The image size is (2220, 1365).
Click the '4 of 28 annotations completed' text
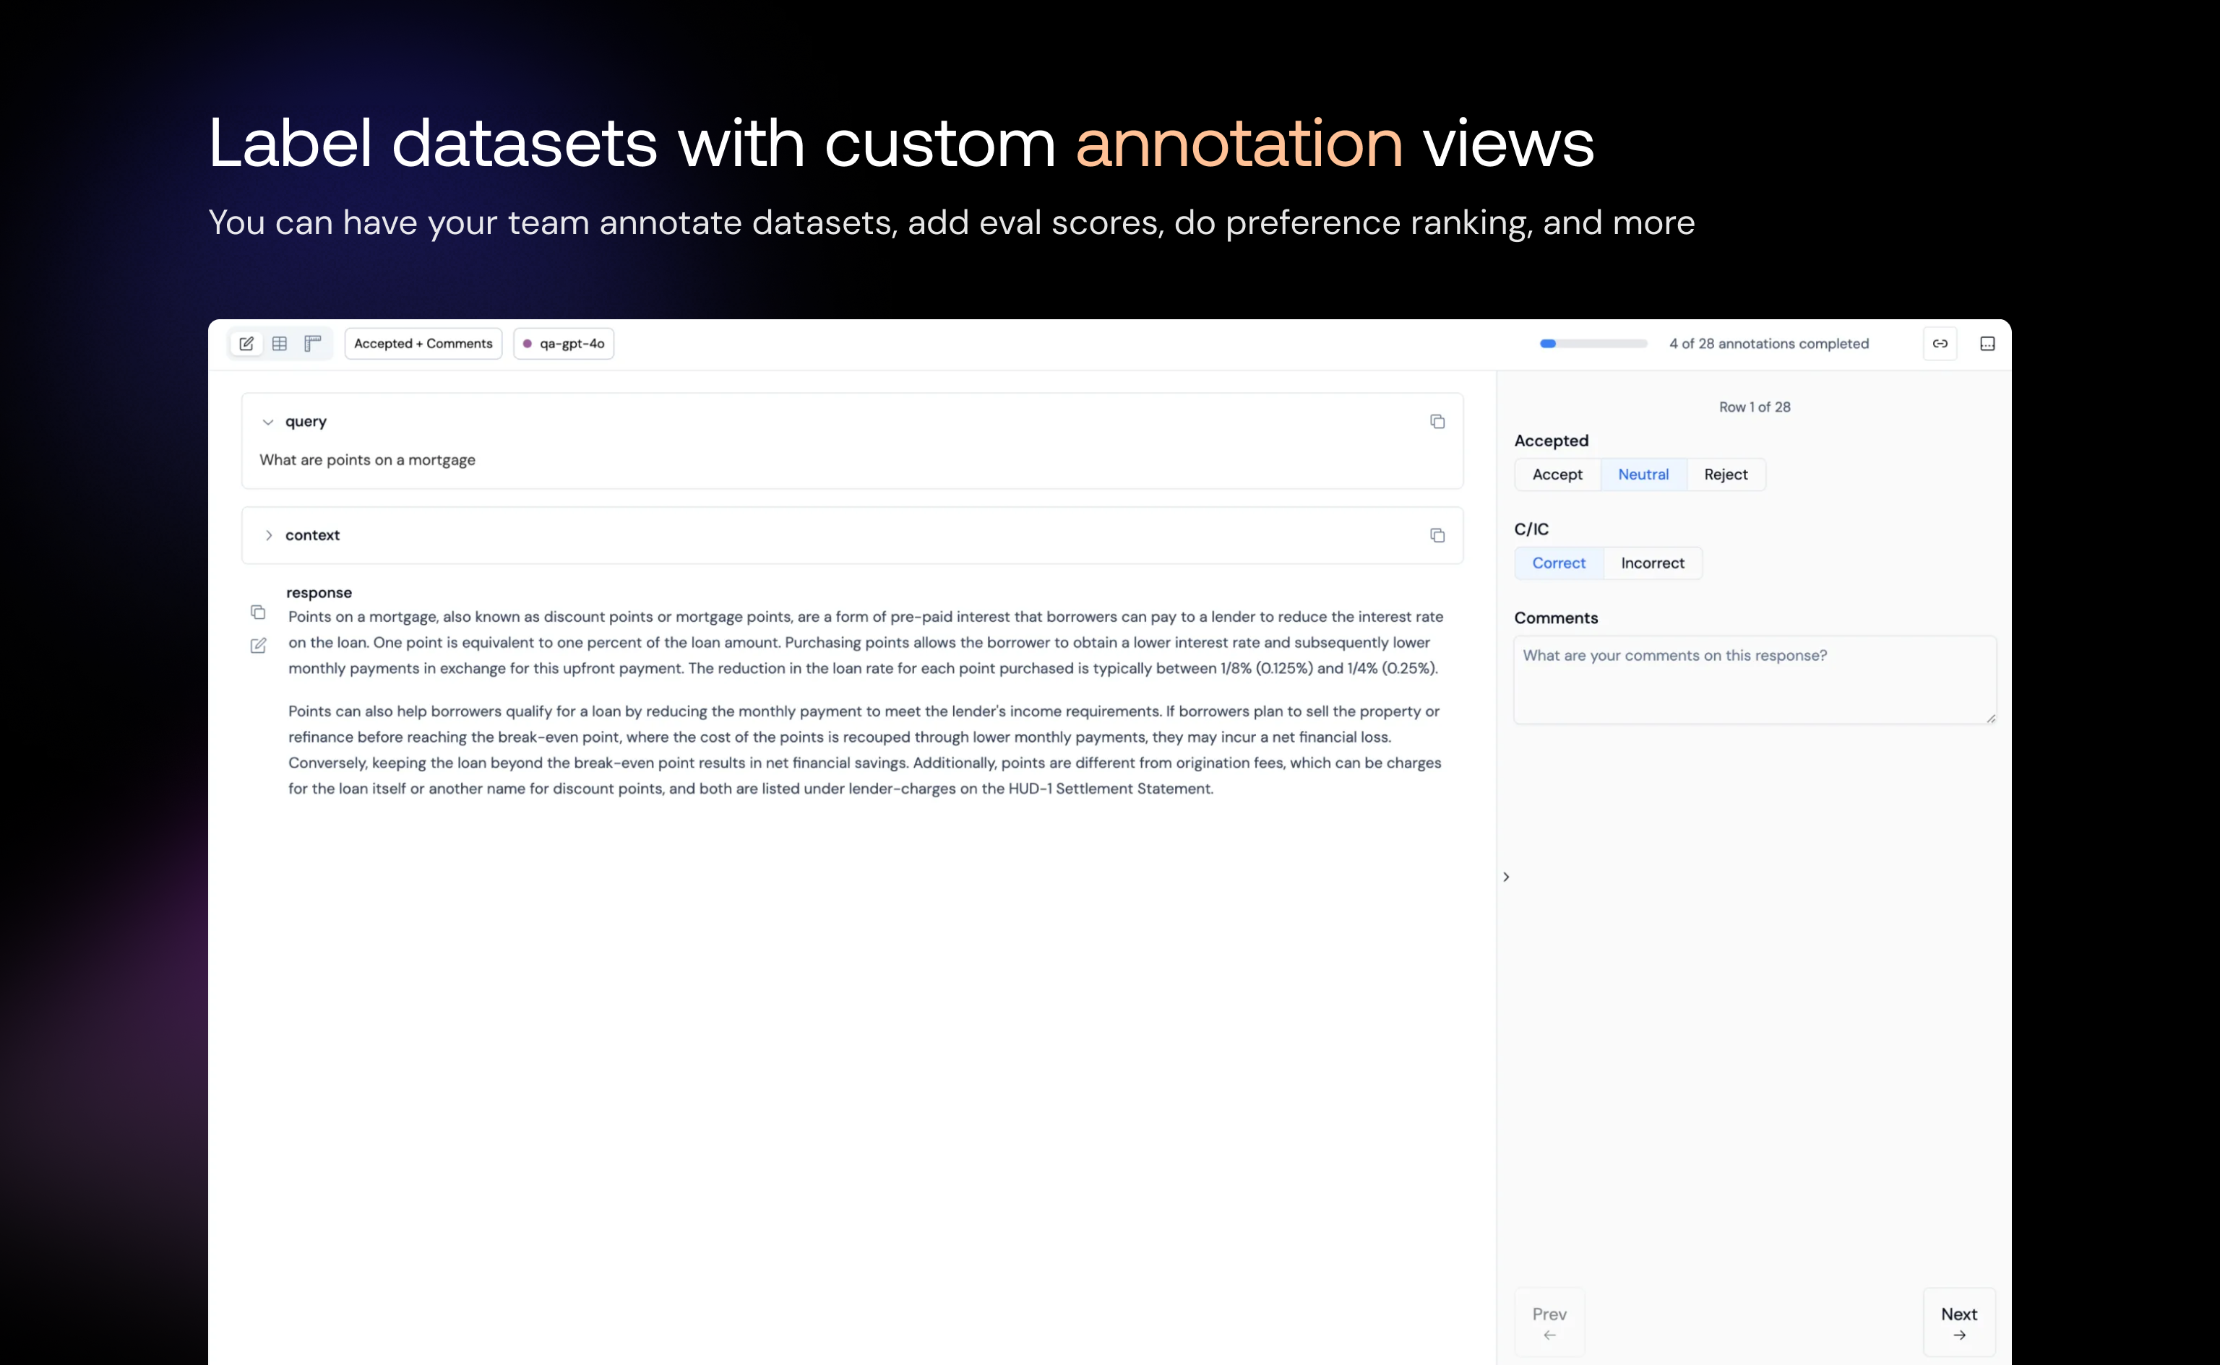point(1768,343)
